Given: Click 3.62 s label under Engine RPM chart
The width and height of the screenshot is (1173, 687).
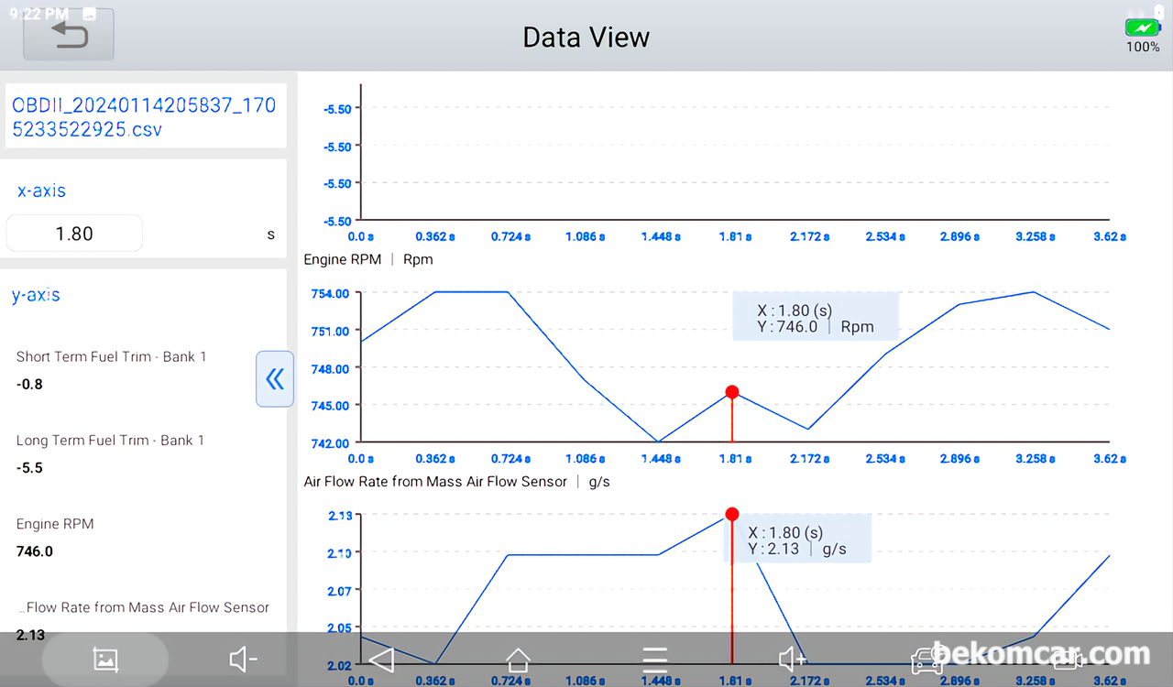Looking at the screenshot, I should pos(1110,459).
